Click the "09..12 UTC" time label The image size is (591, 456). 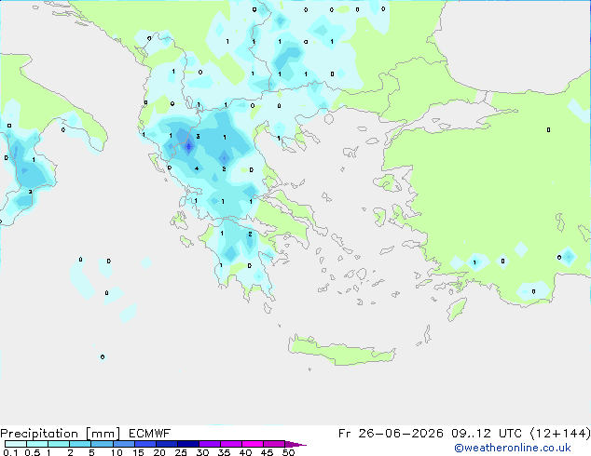[x=487, y=434]
